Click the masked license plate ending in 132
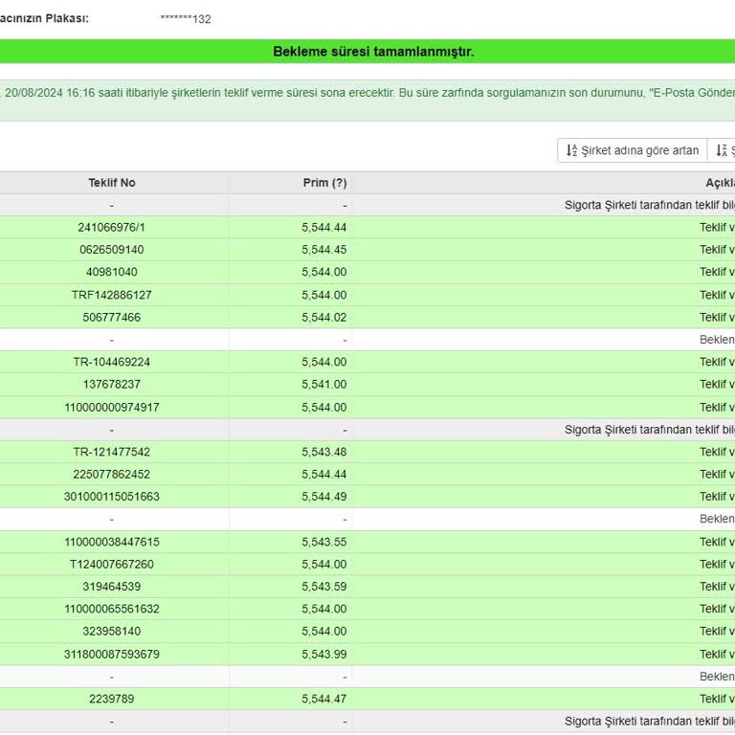The width and height of the screenshot is (735, 735). (186, 19)
